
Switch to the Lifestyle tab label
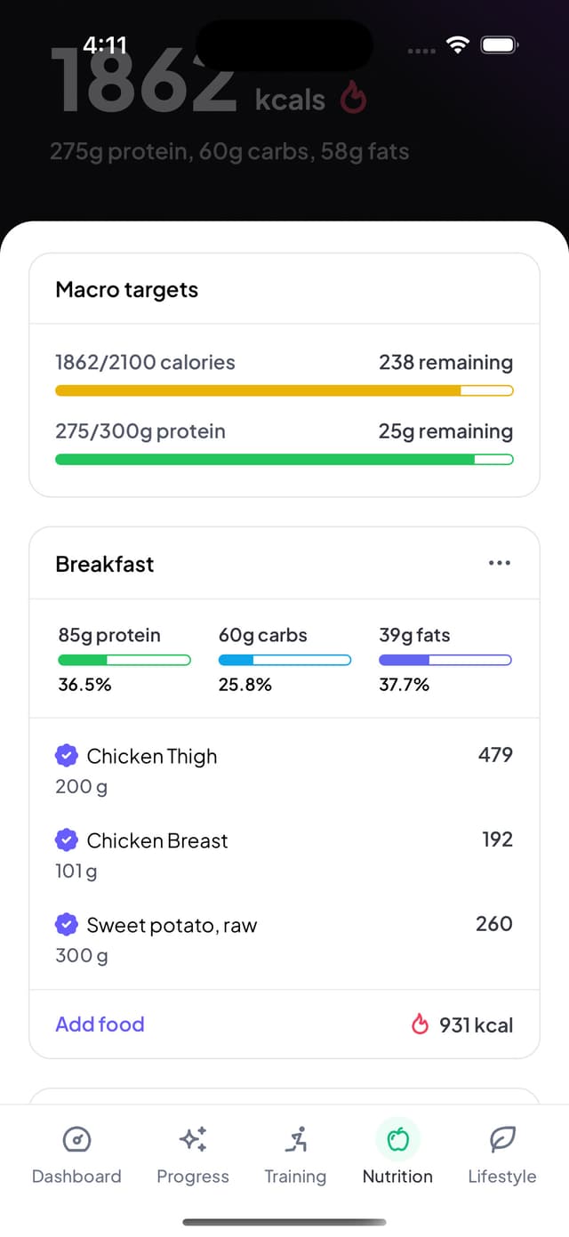tap(502, 1177)
